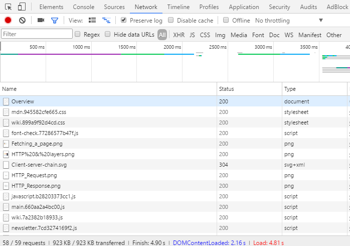This screenshot has width=350, height=246.
Task: Filter requests by Media
Action: [x=239, y=35]
